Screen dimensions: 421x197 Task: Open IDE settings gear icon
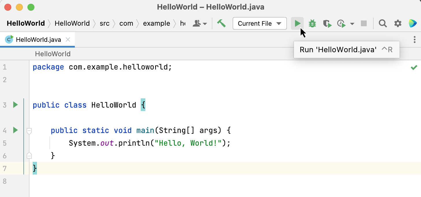point(398,23)
